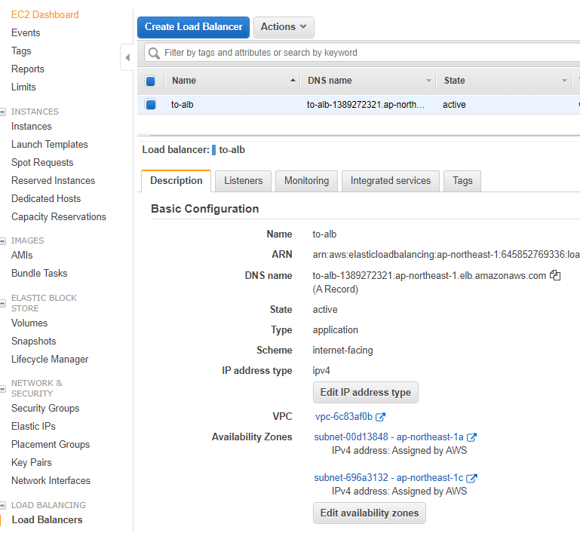580x533 pixels.
Task: Click Create Load Balancer button
Action: coord(193,27)
